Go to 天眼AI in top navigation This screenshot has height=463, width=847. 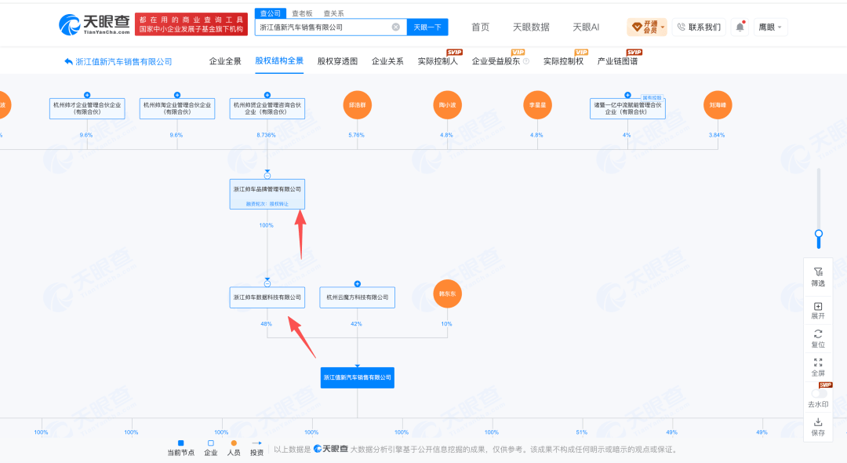pos(586,27)
